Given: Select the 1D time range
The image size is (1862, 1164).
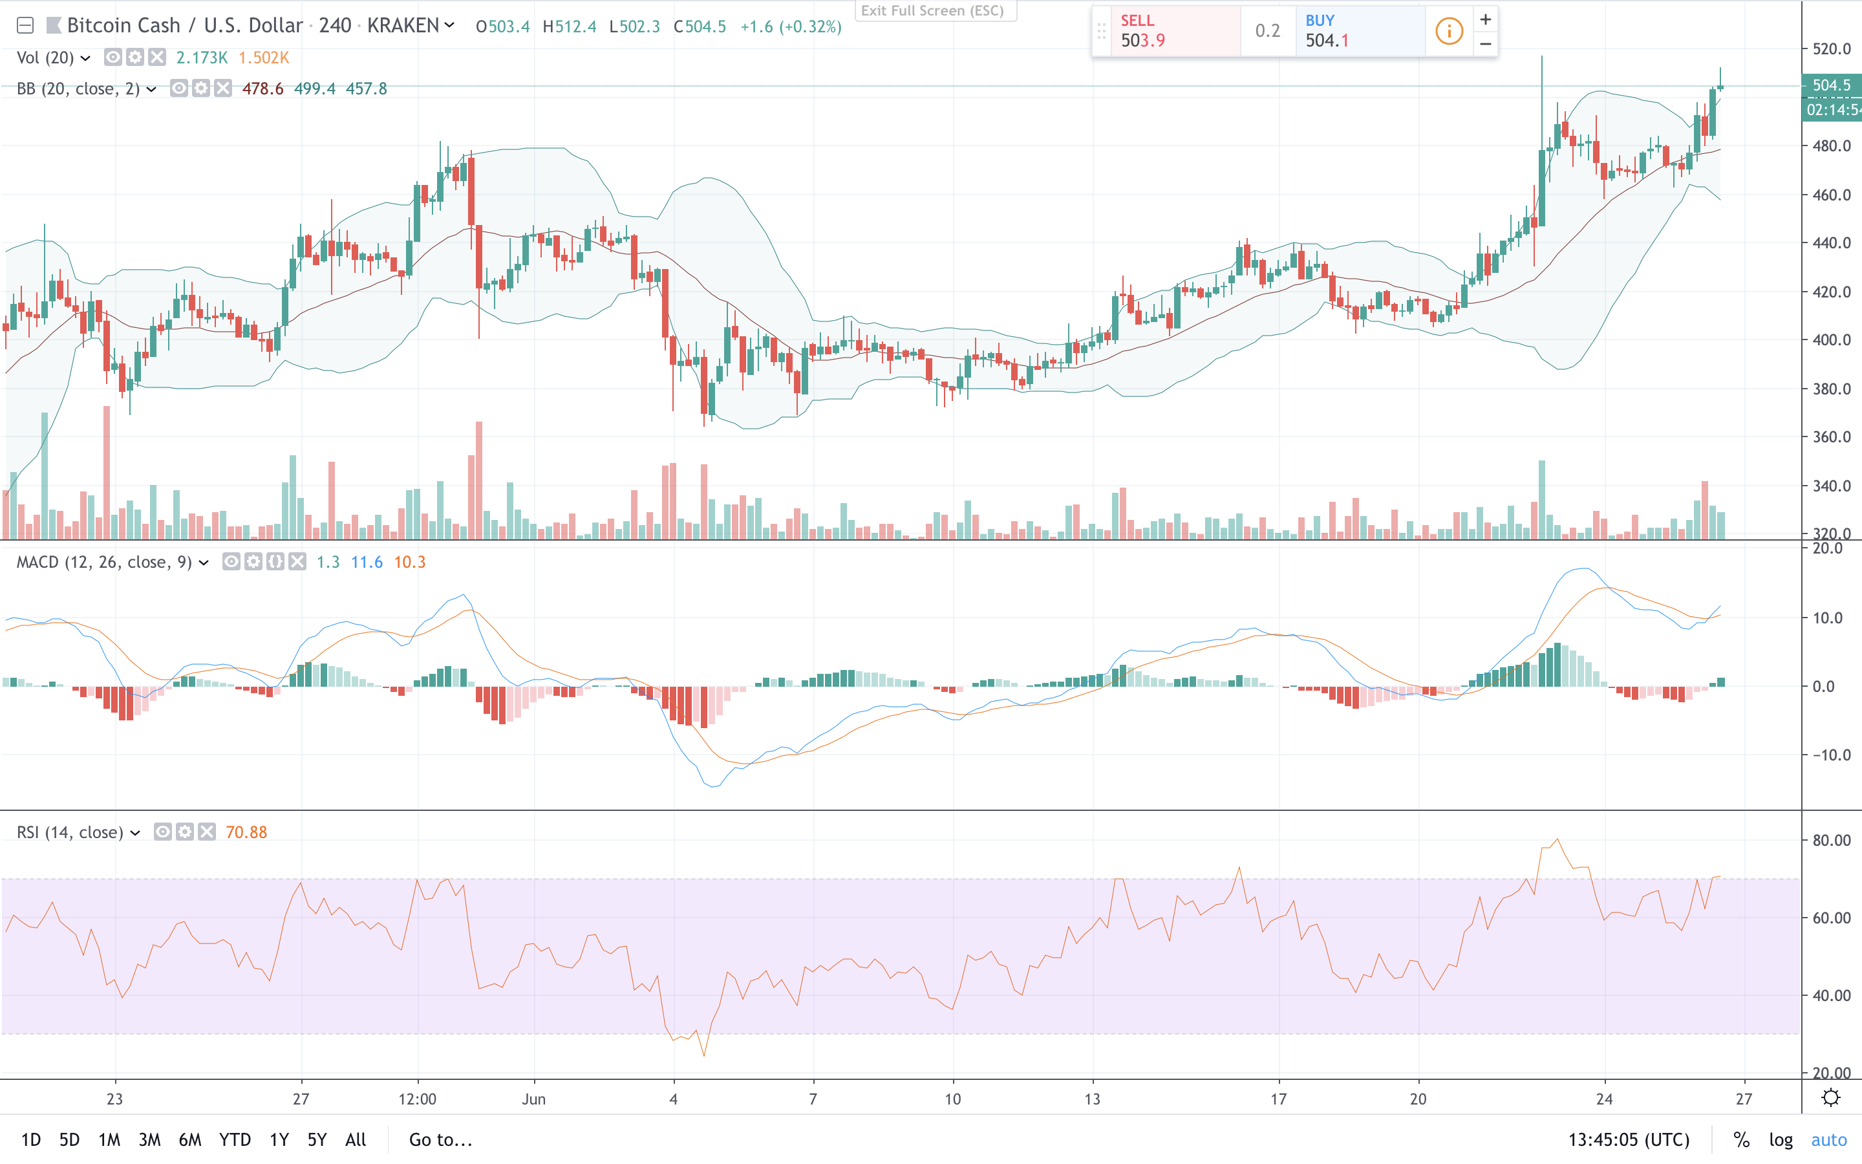Looking at the screenshot, I should click(31, 1140).
